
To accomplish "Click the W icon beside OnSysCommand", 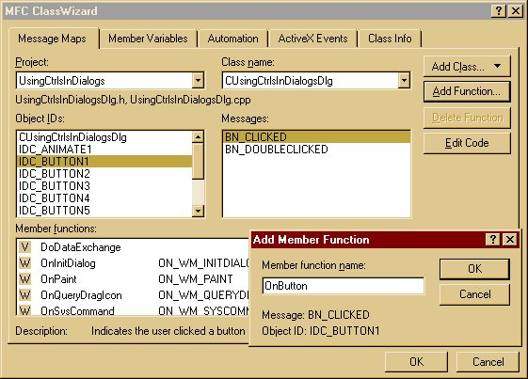I will [24, 310].
